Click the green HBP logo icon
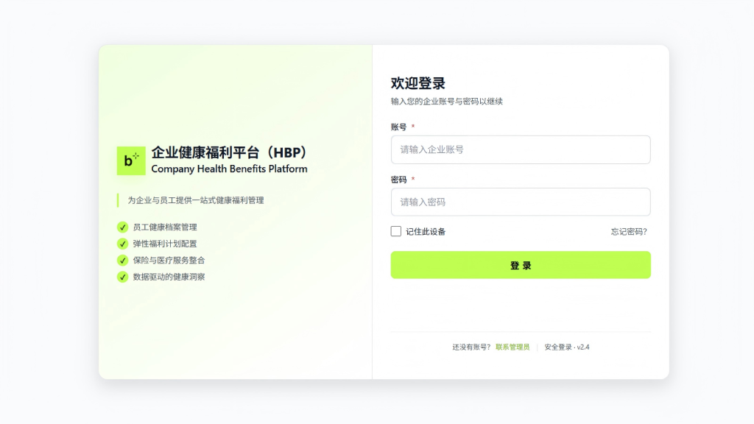 point(131,160)
